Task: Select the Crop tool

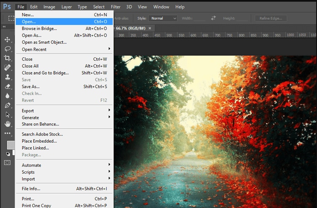Action: click(x=7, y=58)
